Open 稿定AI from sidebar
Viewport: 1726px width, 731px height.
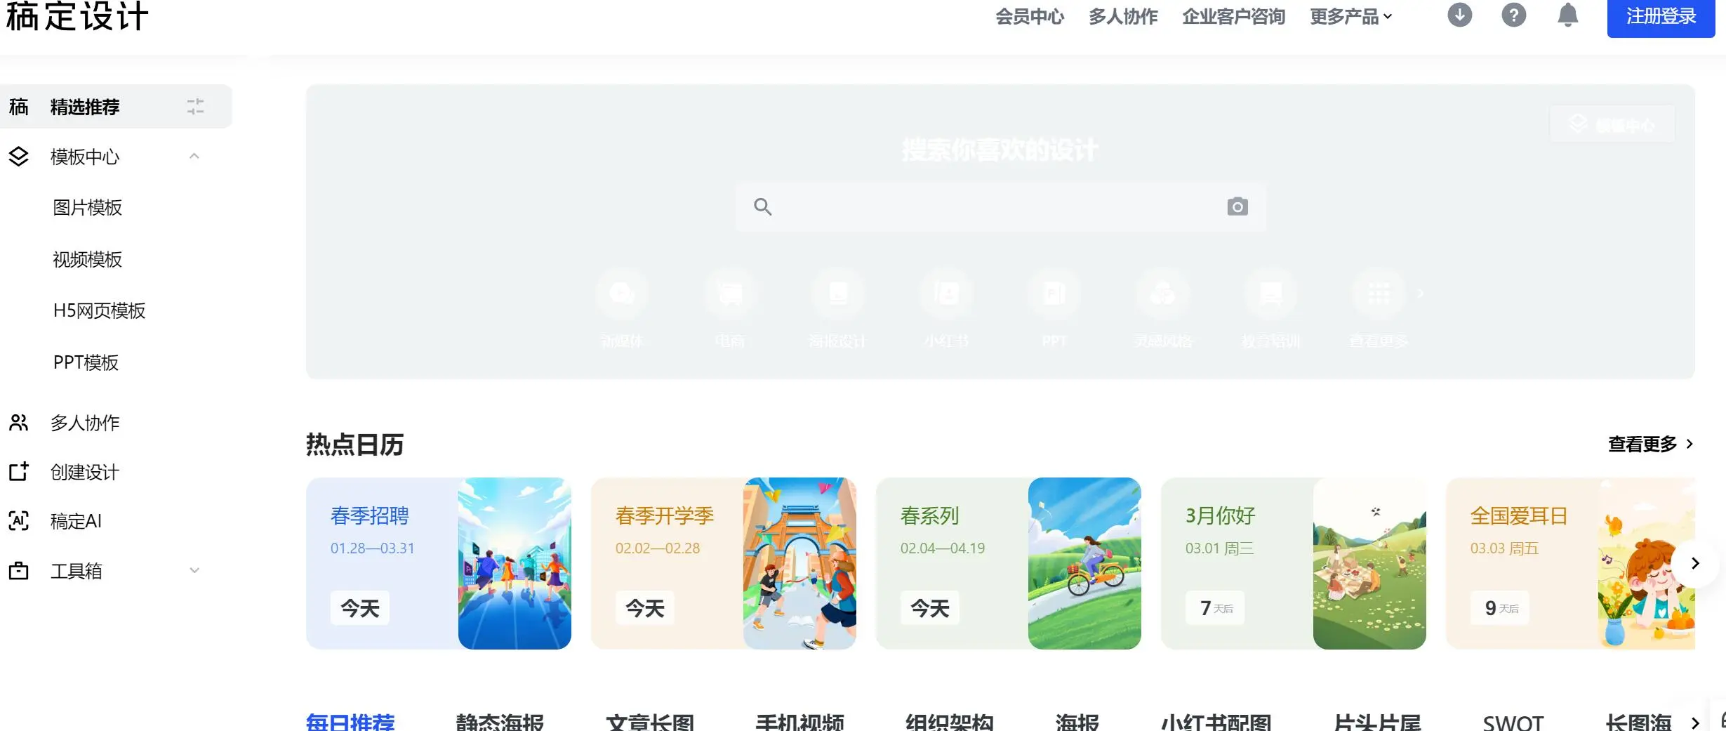click(x=76, y=521)
